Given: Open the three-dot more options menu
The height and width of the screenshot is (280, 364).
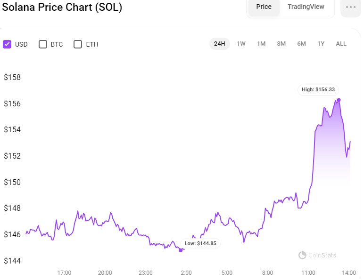Looking at the screenshot, I should (350, 7).
